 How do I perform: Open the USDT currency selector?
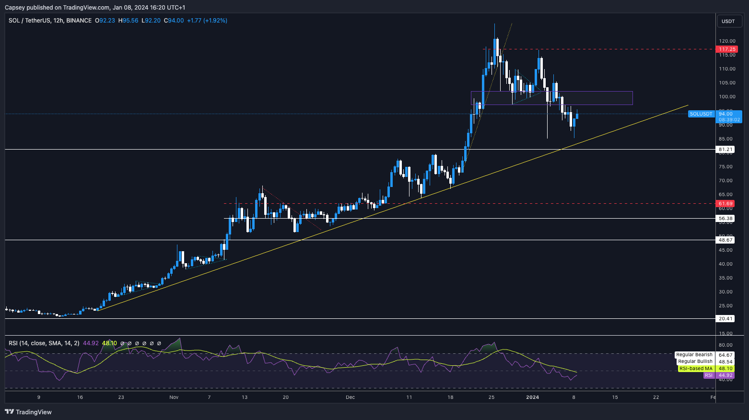pyautogui.click(x=728, y=21)
